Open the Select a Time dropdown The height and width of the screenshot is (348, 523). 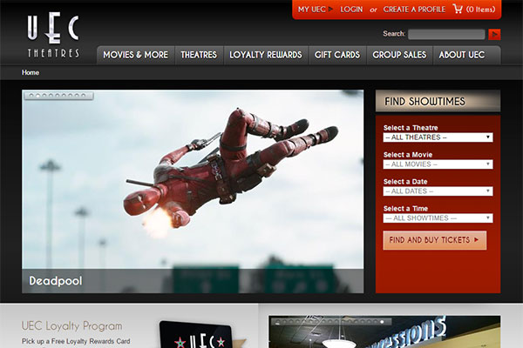pos(438,218)
